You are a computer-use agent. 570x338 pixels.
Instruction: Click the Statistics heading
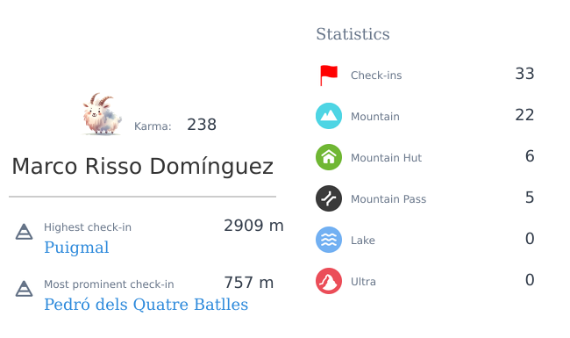(x=353, y=34)
